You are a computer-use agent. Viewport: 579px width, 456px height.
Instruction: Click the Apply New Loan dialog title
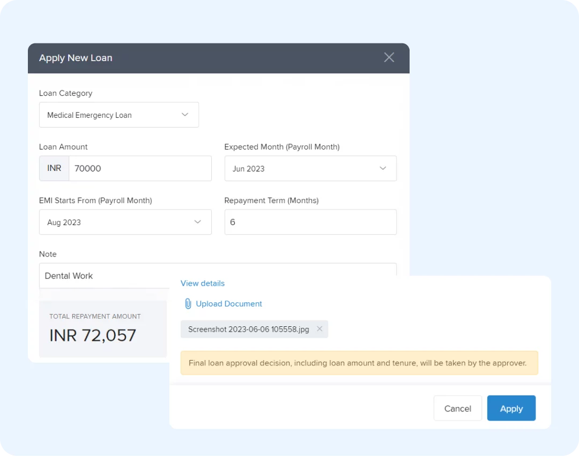point(76,58)
